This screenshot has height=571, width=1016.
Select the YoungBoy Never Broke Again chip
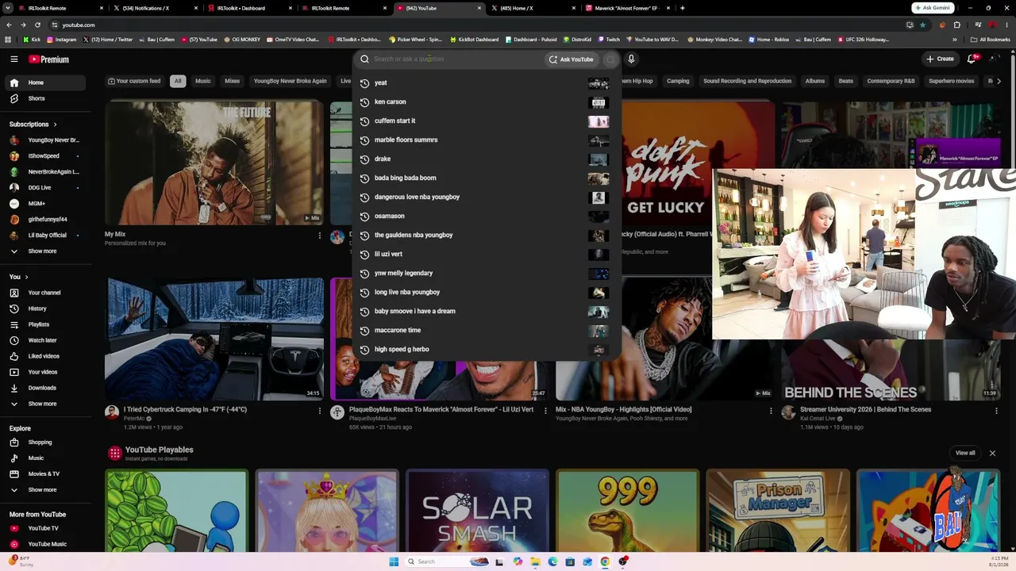(x=290, y=81)
